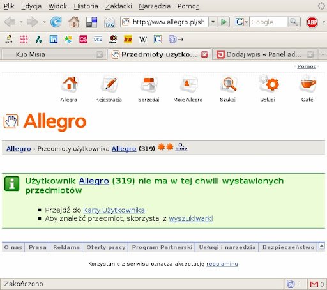This screenshot has width=327, height=290.
Task: Open the Edycja menu
Action: (31, 6)
